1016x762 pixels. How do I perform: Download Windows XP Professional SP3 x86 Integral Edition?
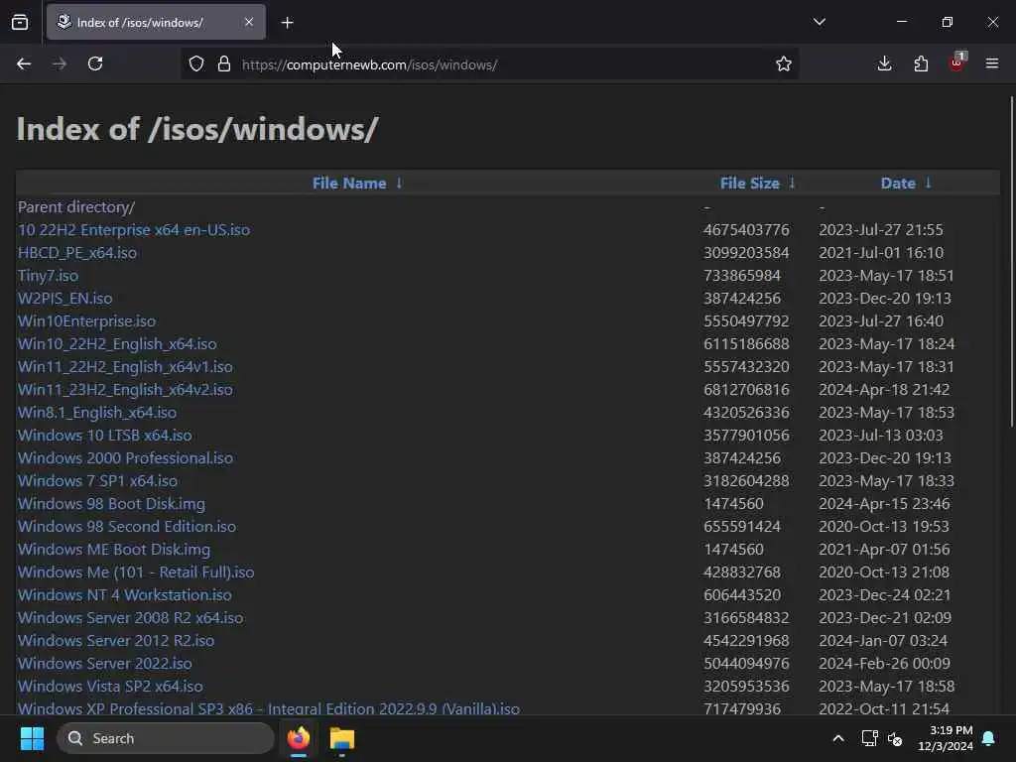click(x=268, y=708)
